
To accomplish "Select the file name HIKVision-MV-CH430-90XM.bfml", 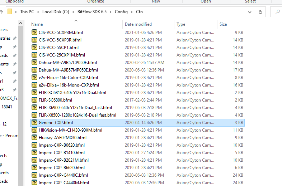I will point(70,130).
